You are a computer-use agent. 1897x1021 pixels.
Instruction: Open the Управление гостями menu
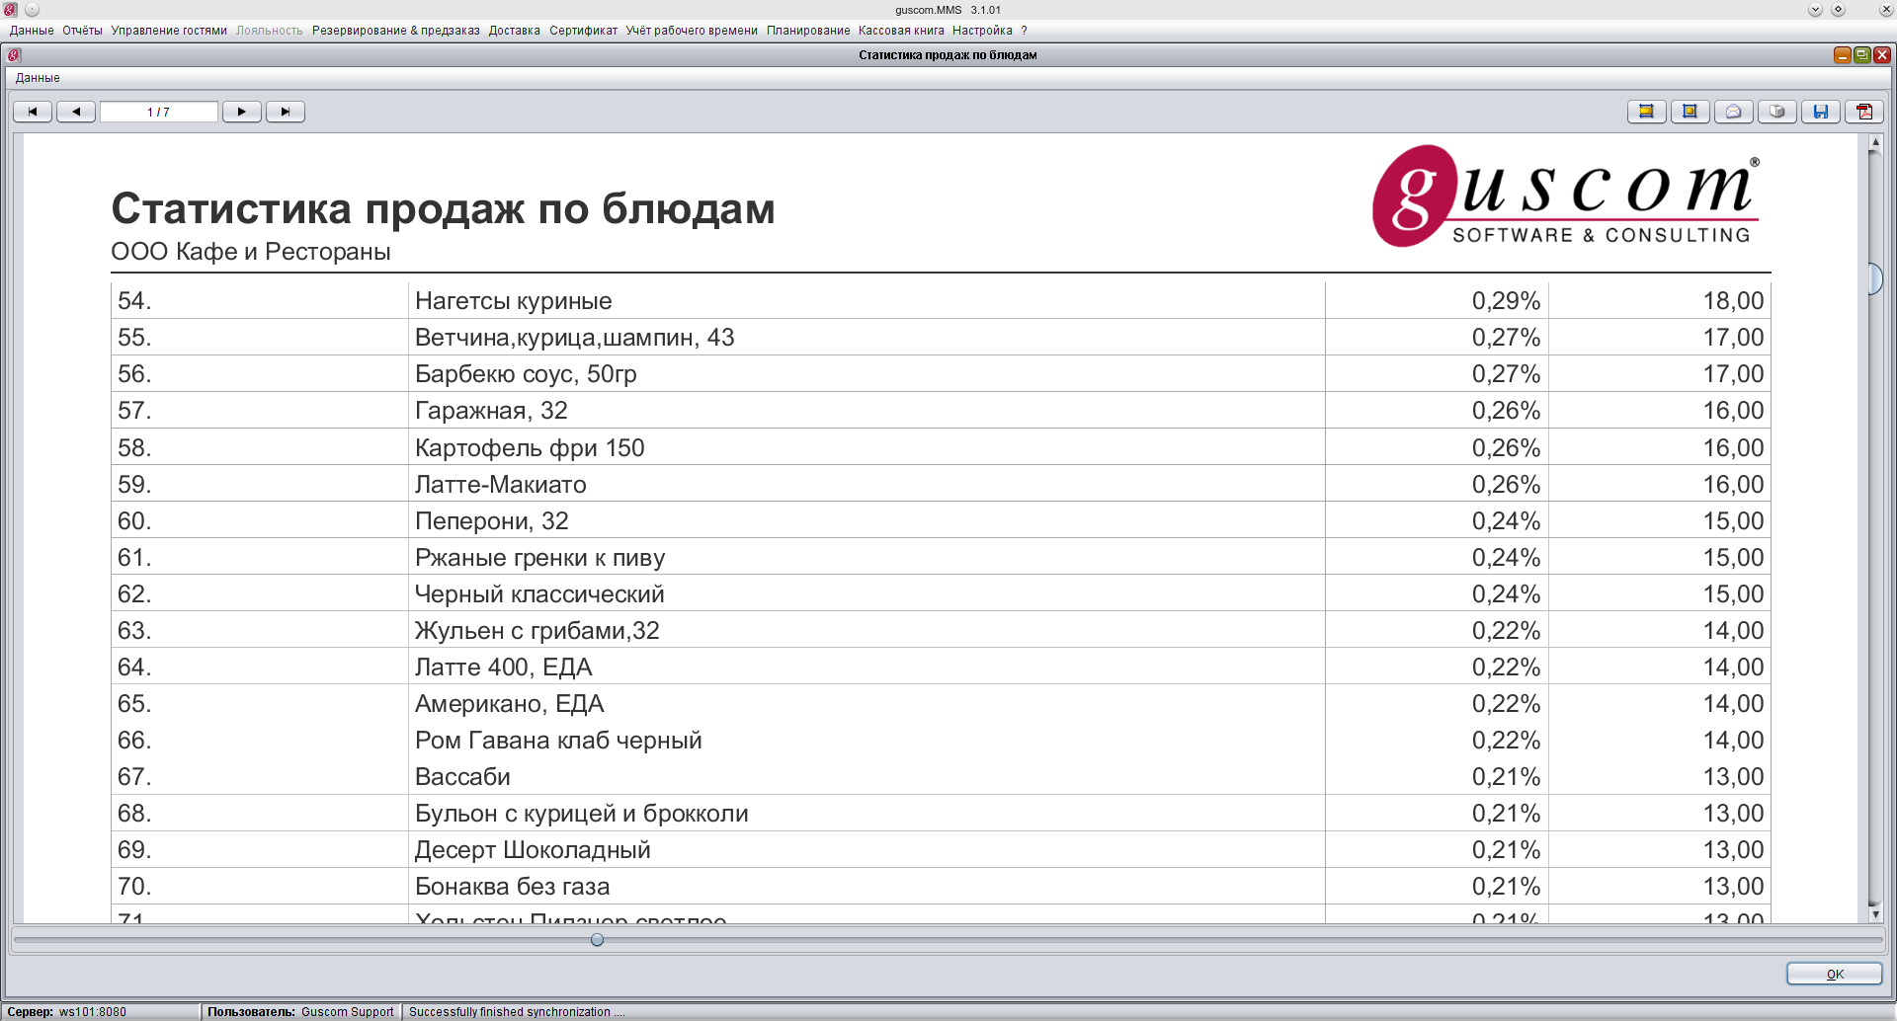(169, 31)
